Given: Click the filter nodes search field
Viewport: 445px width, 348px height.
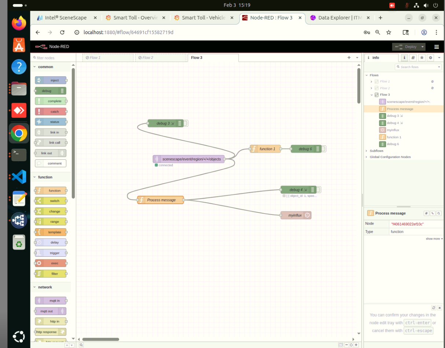Looking at the screenshot, I should point(51,58).
